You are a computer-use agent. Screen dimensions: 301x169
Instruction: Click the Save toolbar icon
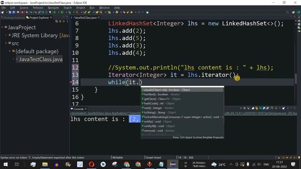[10, 12]
